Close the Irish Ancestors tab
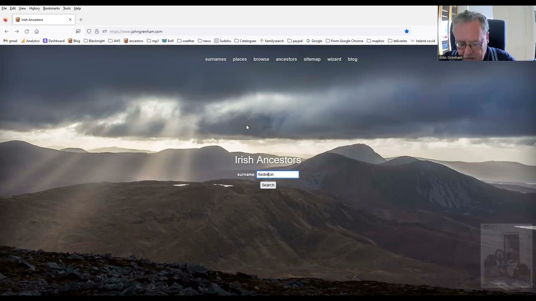Screen dimensions: 536x301 [70, 20]
